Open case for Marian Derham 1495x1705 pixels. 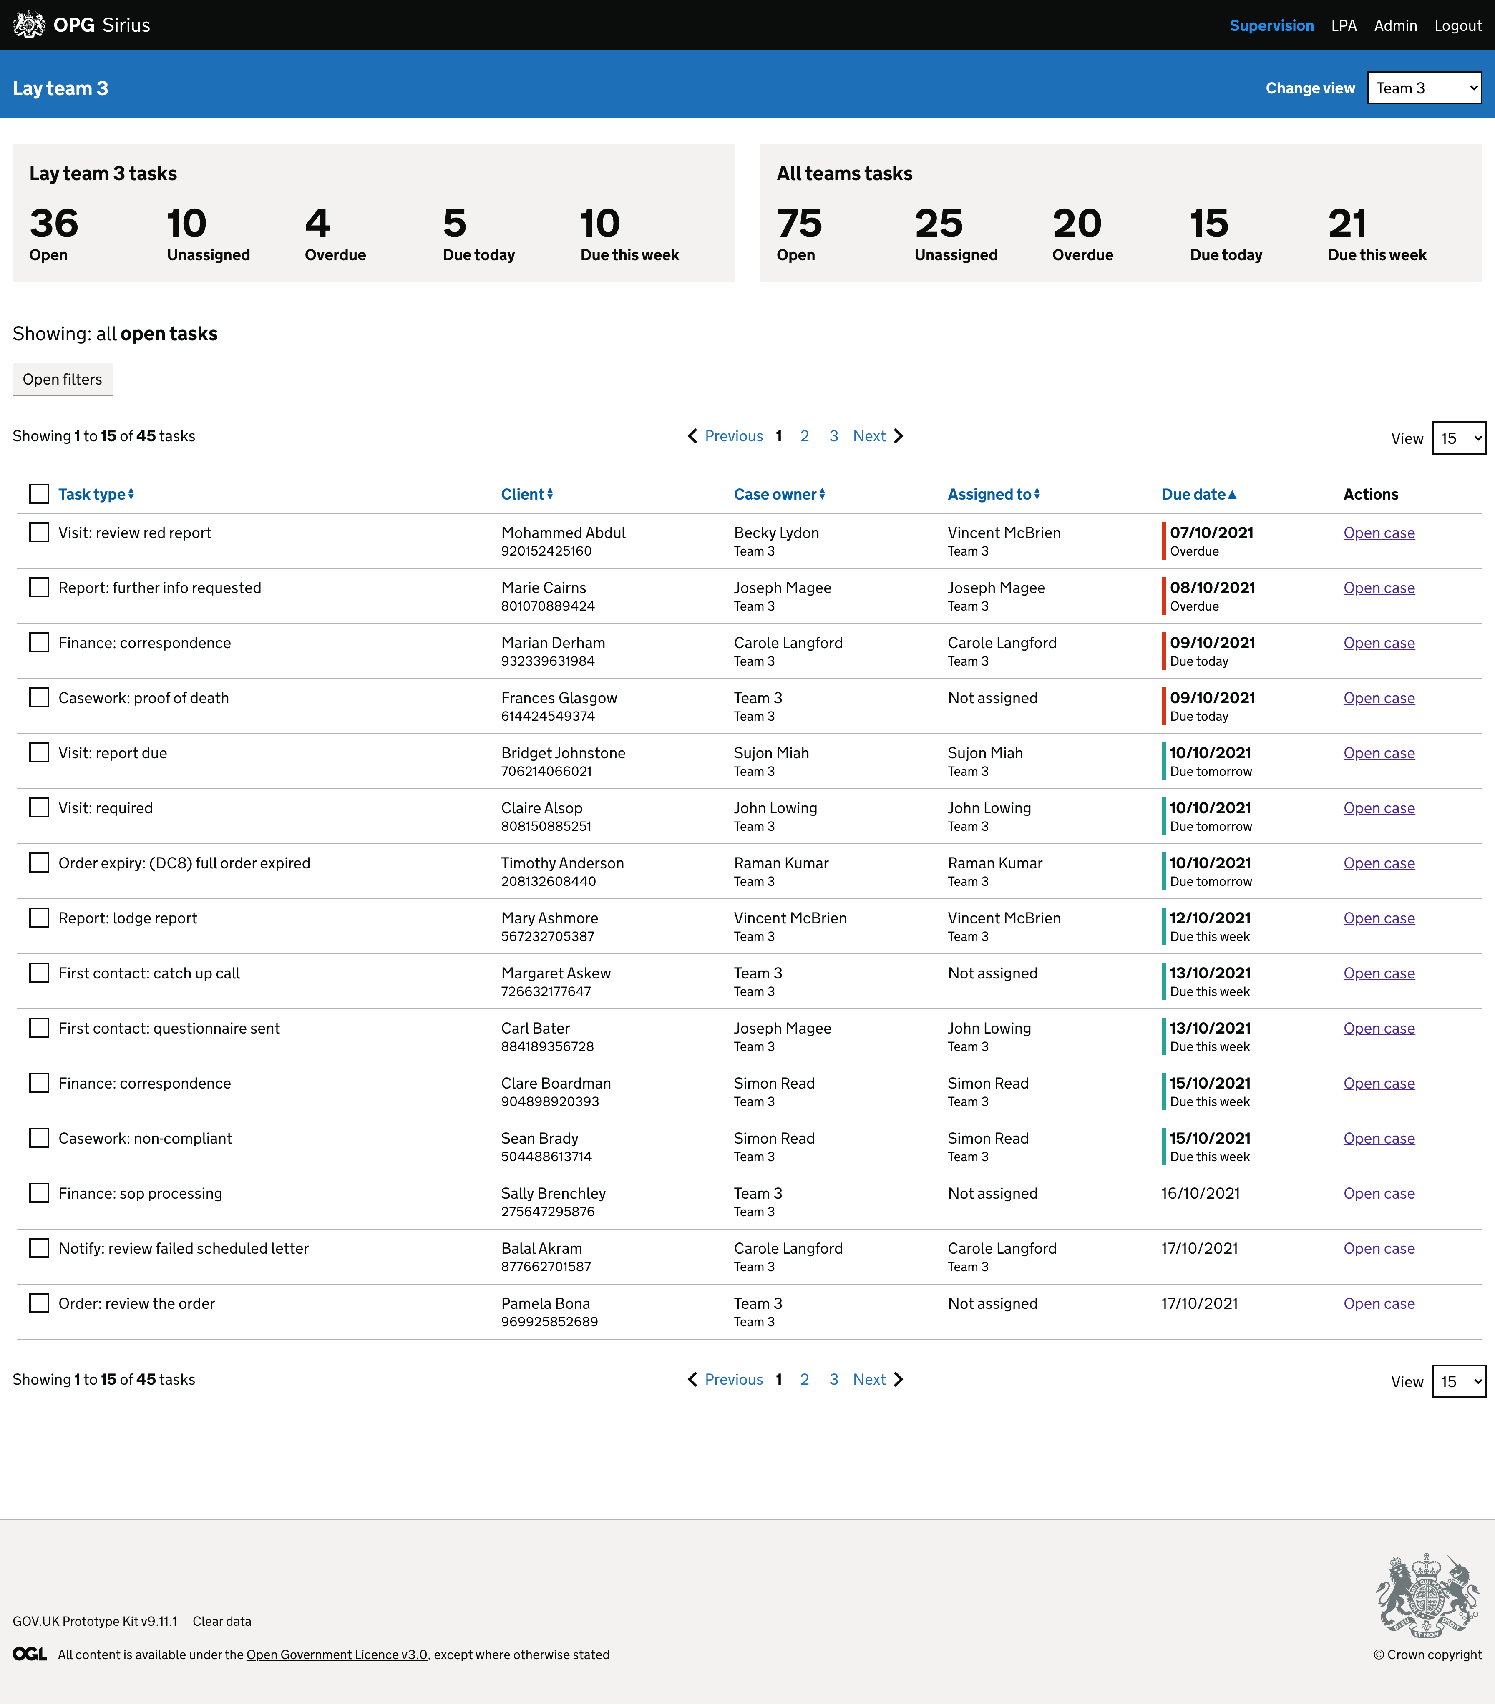[x=1379, y=643]
